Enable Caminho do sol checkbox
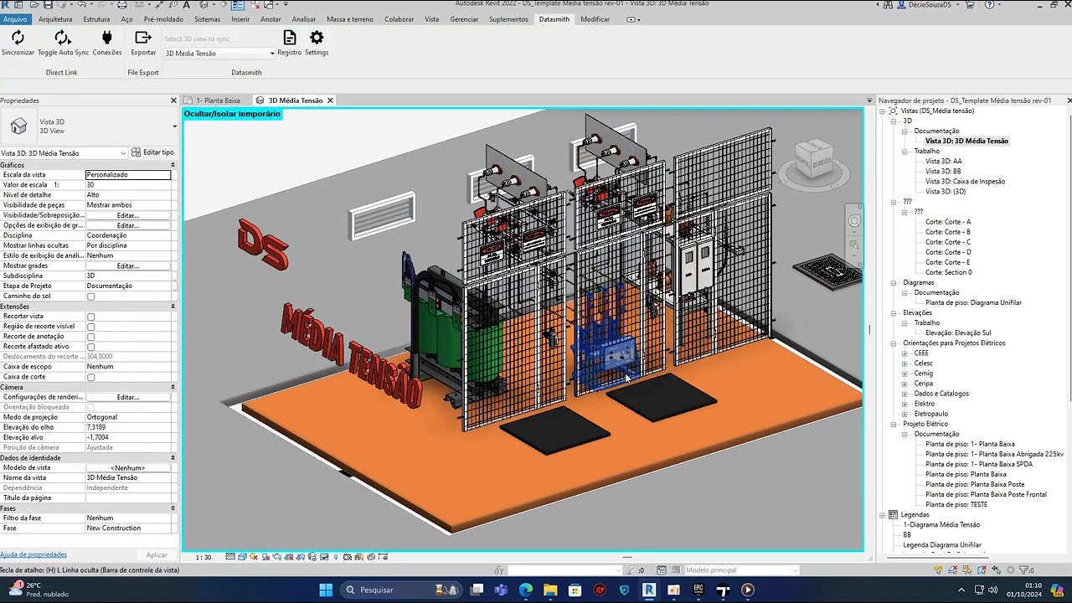Image resolution: width=1072 pixels, height=603 pixels. click(91, 296)
